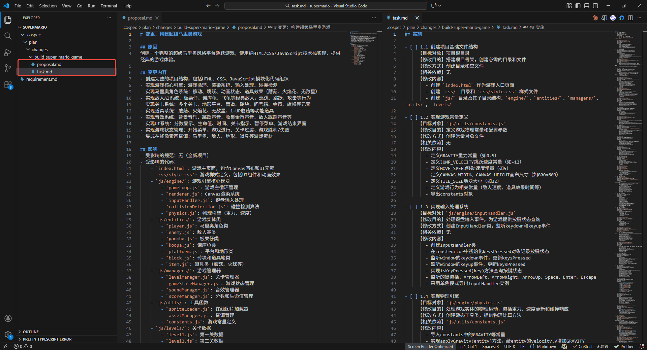Toggle the secondary side bar
This screenshot has height=350, width=647.
(595, 6)
